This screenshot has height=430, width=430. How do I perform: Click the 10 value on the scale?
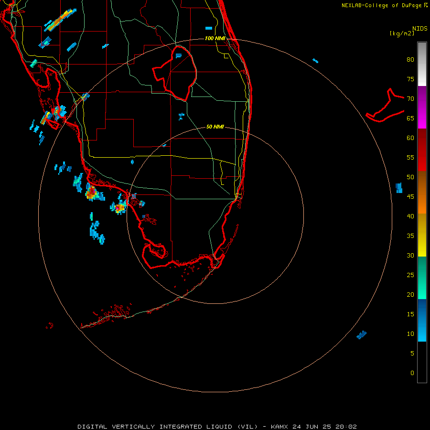(410, 334)
